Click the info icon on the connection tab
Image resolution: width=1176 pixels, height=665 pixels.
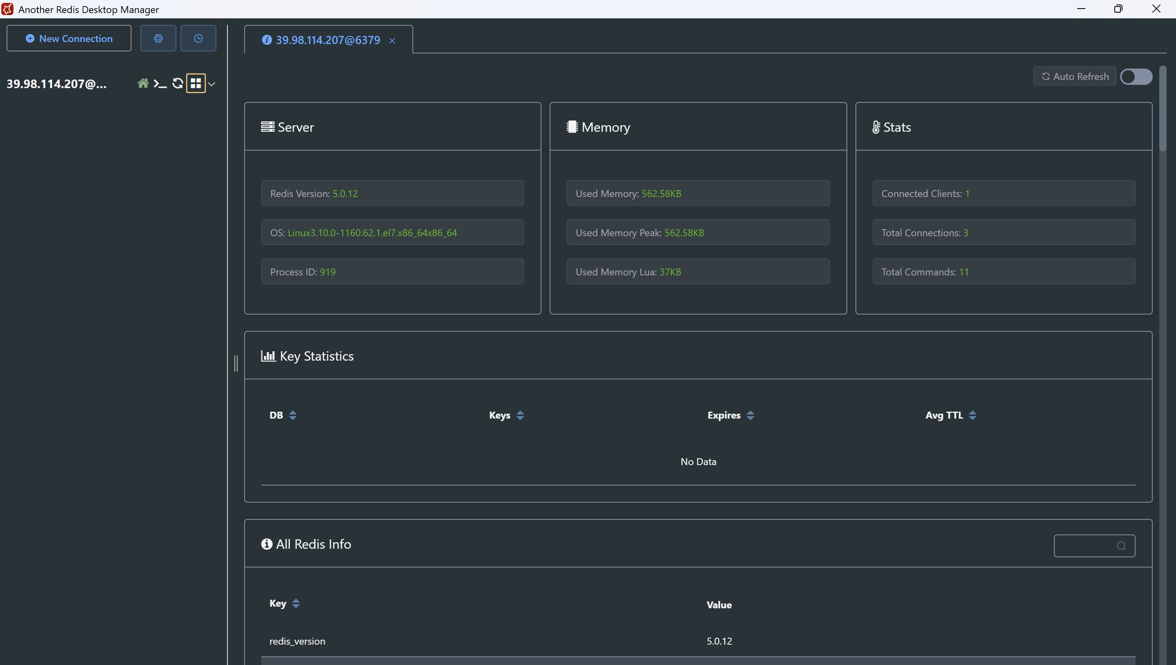[267, 40]
